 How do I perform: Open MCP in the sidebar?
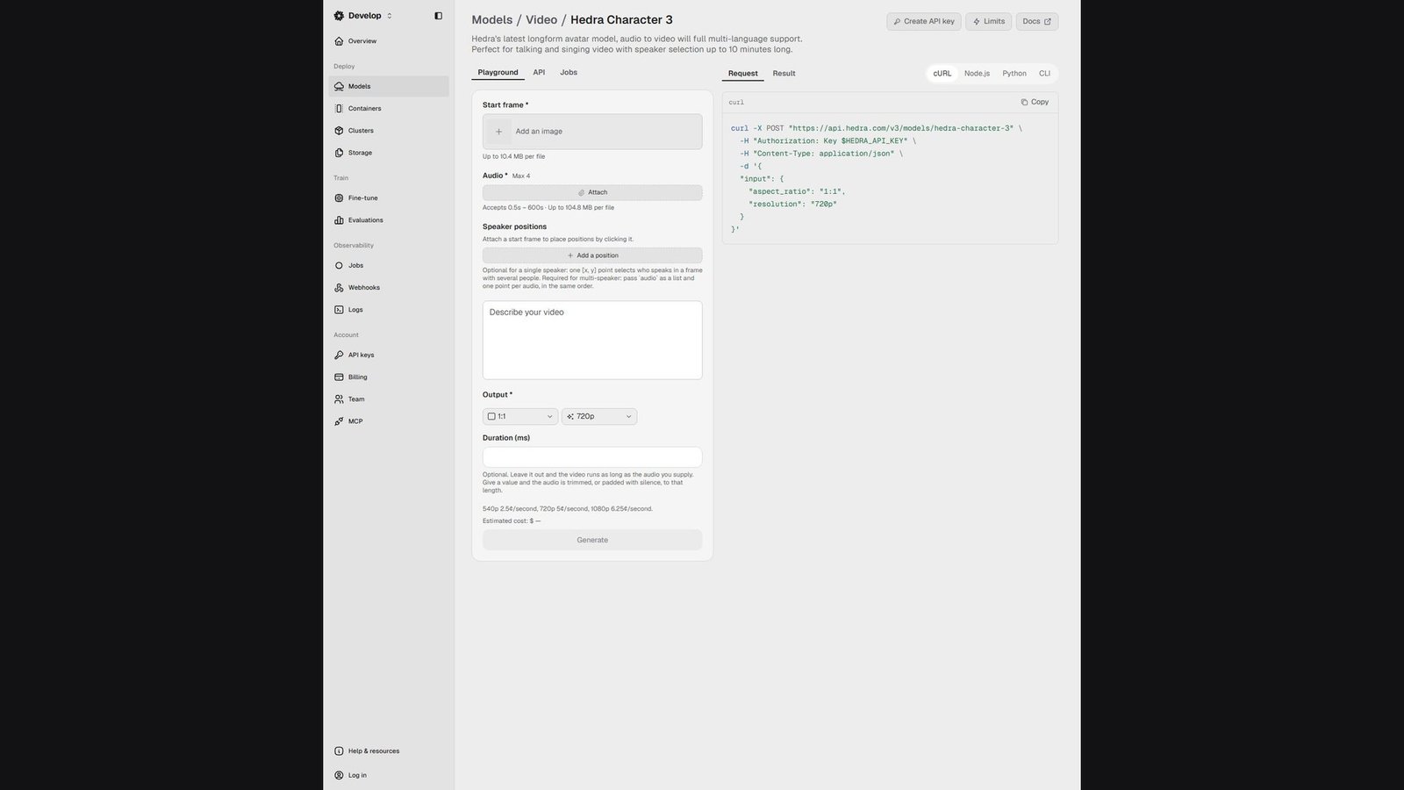[x=389, y=421]
